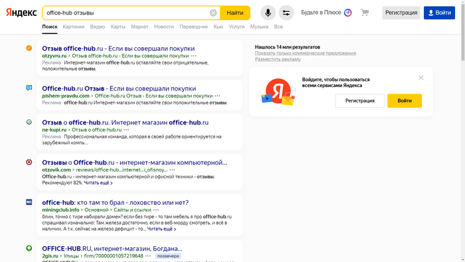Click the yellow Найти search button
465x262 pixels.
coord(235,13)
